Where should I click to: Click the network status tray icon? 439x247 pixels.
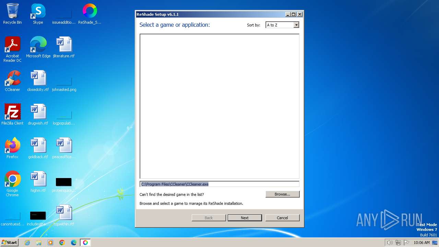(x=398, y=243)
